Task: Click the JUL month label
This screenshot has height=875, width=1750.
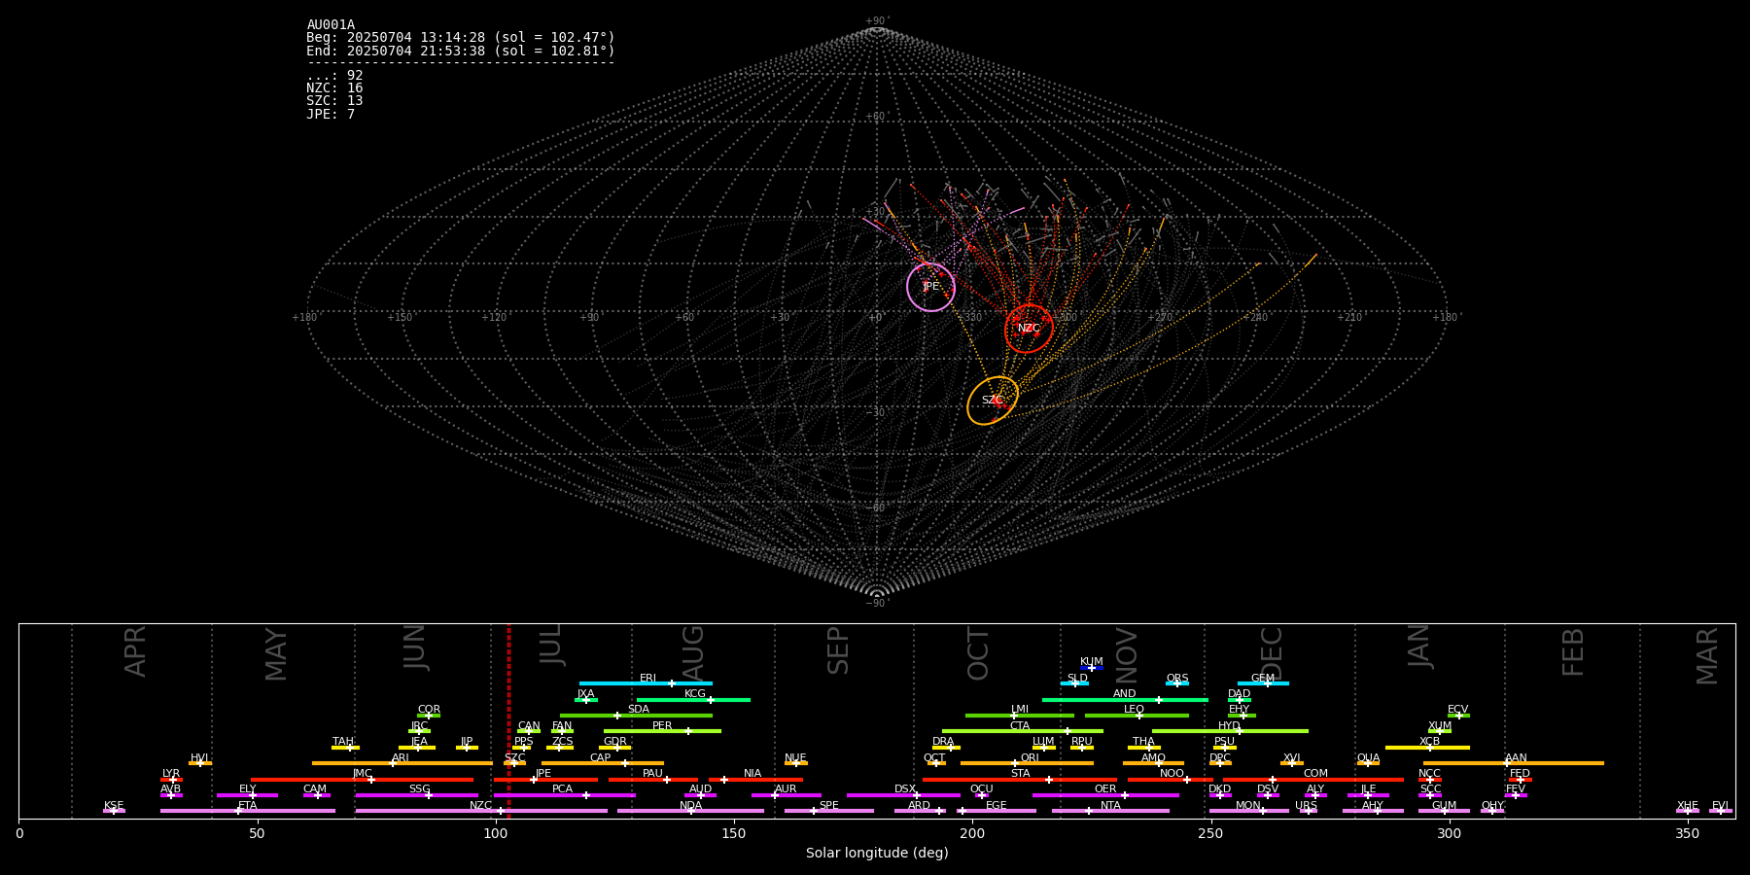Action: [x=551, y=645]
